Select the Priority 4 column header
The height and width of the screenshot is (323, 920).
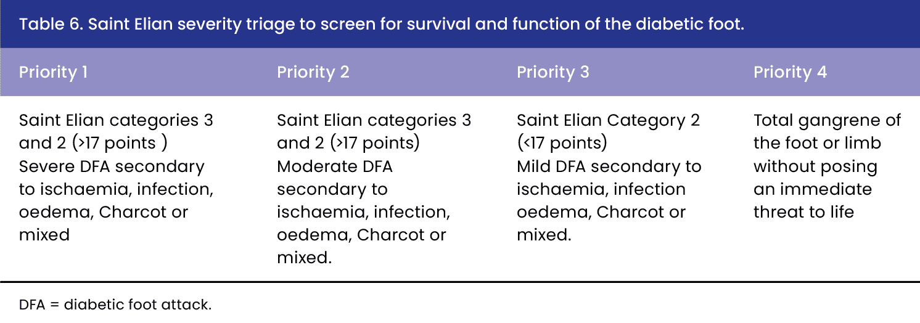tap(791, 72)
